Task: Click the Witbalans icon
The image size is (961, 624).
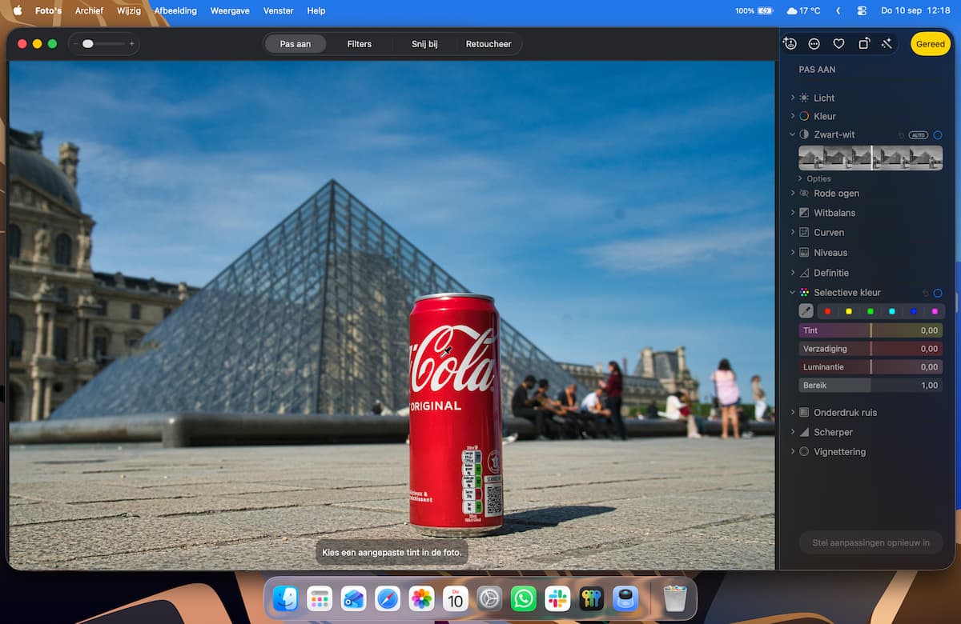Action: (804, 213)
